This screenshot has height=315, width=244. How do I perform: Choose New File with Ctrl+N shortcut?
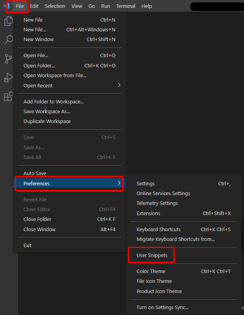(69, 20)
